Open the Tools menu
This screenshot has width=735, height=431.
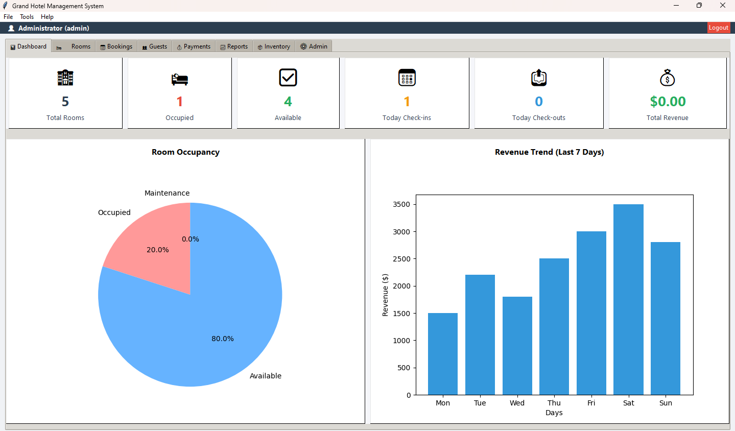pyautogui.click(x=27, y=17)
